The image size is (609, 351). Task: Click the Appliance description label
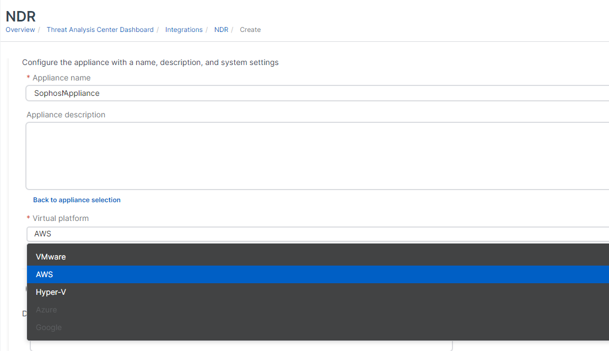(66, 115)
